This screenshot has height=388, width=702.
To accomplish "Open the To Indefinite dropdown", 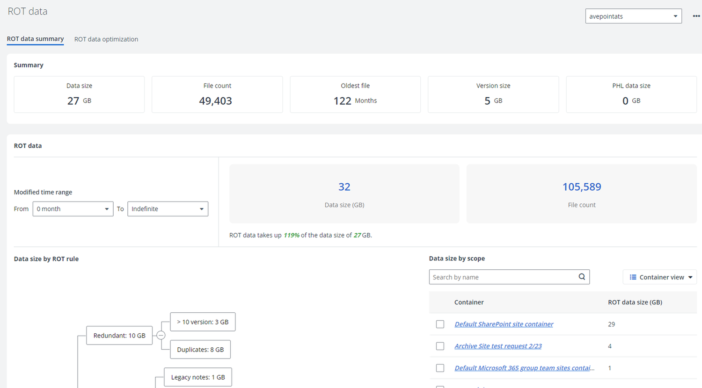I will [168, 209].
